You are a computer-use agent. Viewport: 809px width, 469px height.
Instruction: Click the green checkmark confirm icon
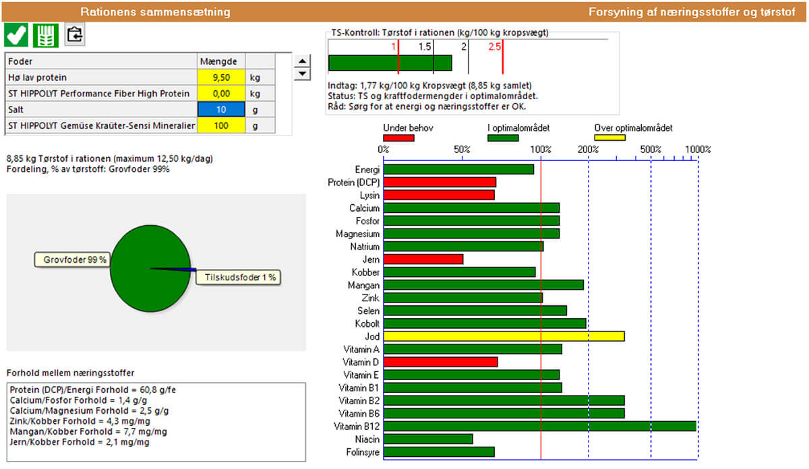pos(16,35)
